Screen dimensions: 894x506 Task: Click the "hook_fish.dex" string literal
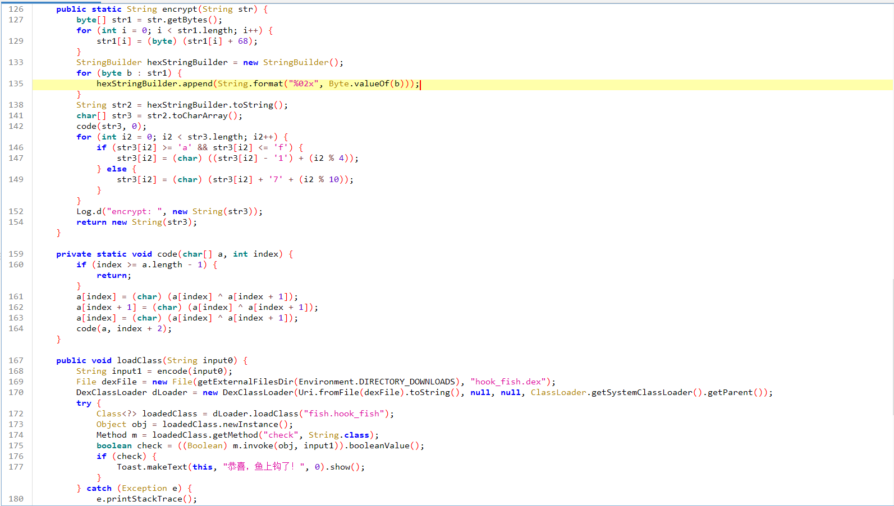click(508, 382)
